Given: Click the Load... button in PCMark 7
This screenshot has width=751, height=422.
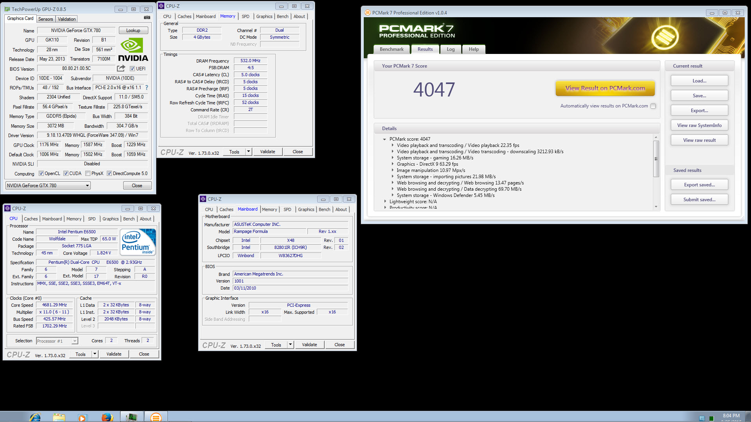Looking at the screenshot, I should tap(699, 81).
